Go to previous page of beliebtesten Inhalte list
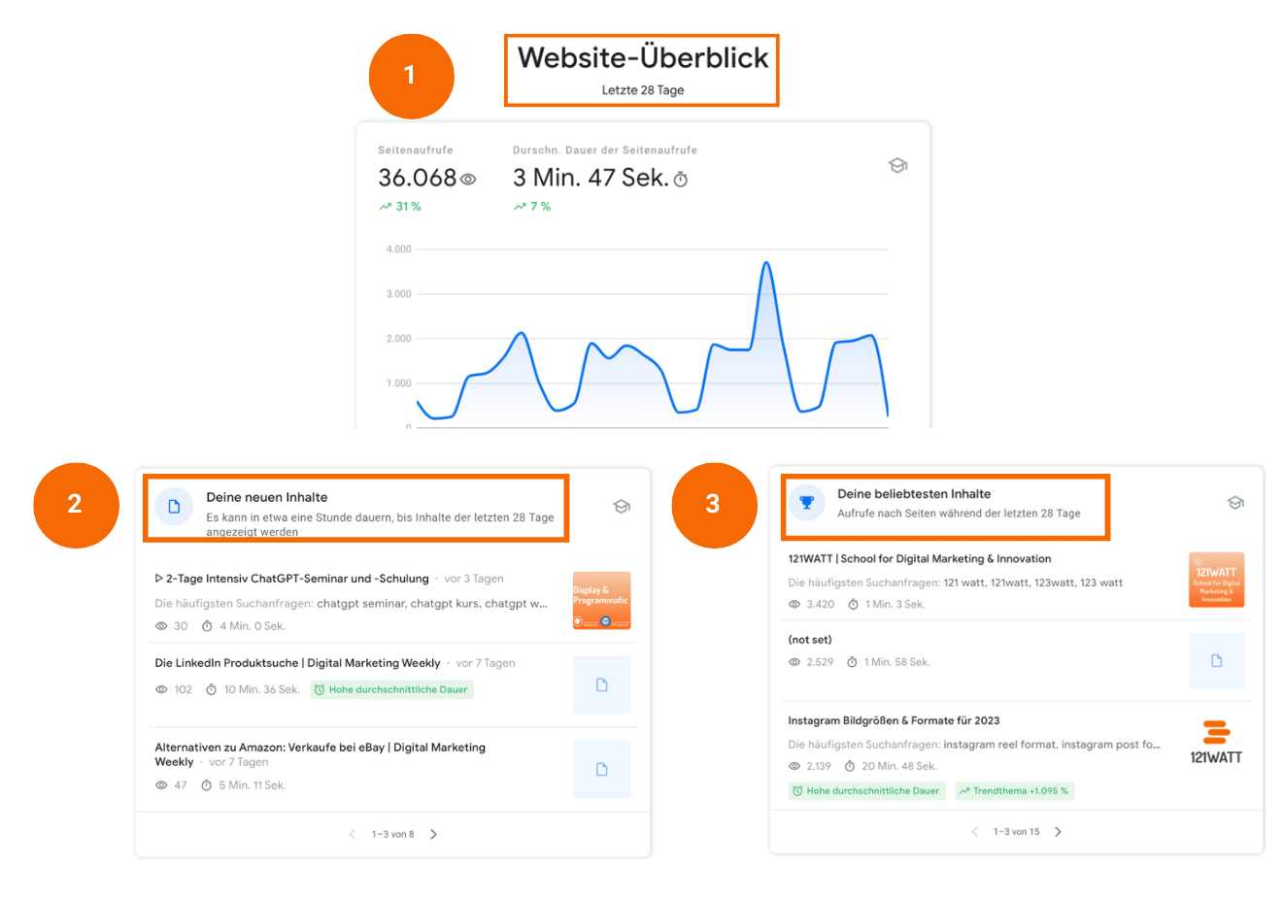Image resolution: width=1284 pixels, height=899 pixels. pos(975,831)
